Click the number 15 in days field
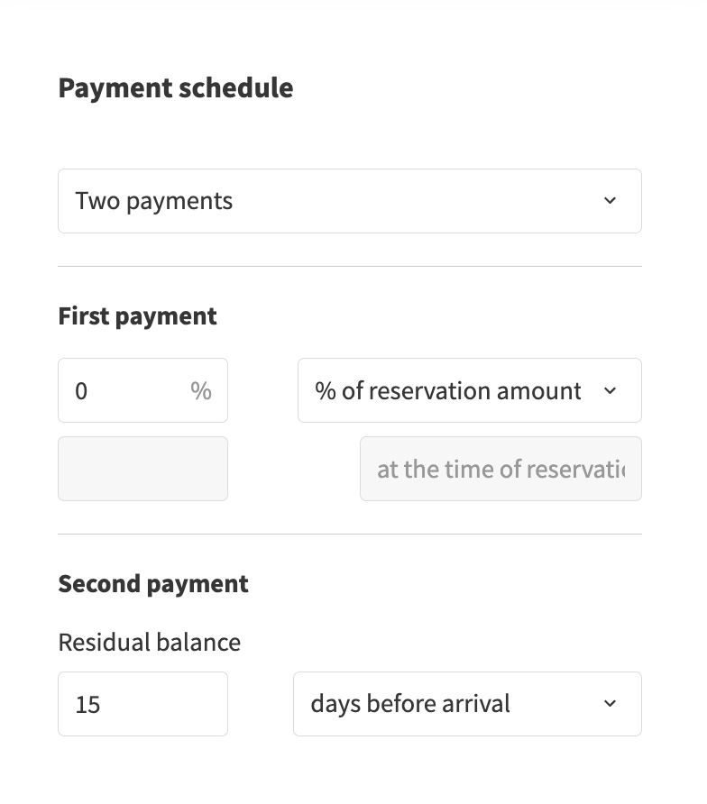 pyautogui.click(x=88, y=705)
